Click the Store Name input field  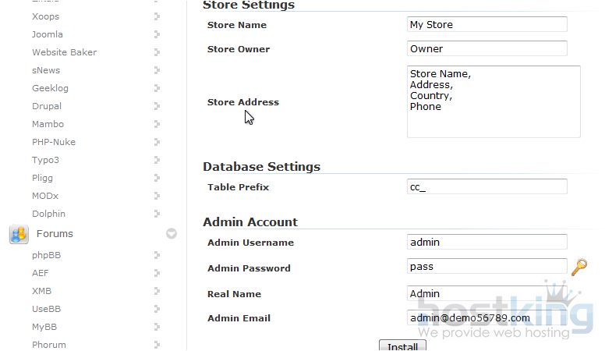point(486,25)
